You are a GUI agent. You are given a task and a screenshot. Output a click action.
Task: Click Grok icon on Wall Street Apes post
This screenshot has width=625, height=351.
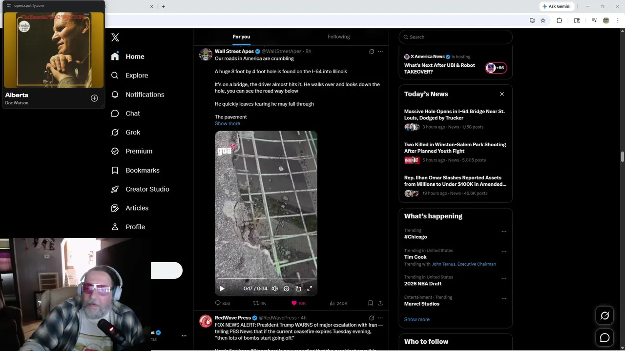coord(372,51)
